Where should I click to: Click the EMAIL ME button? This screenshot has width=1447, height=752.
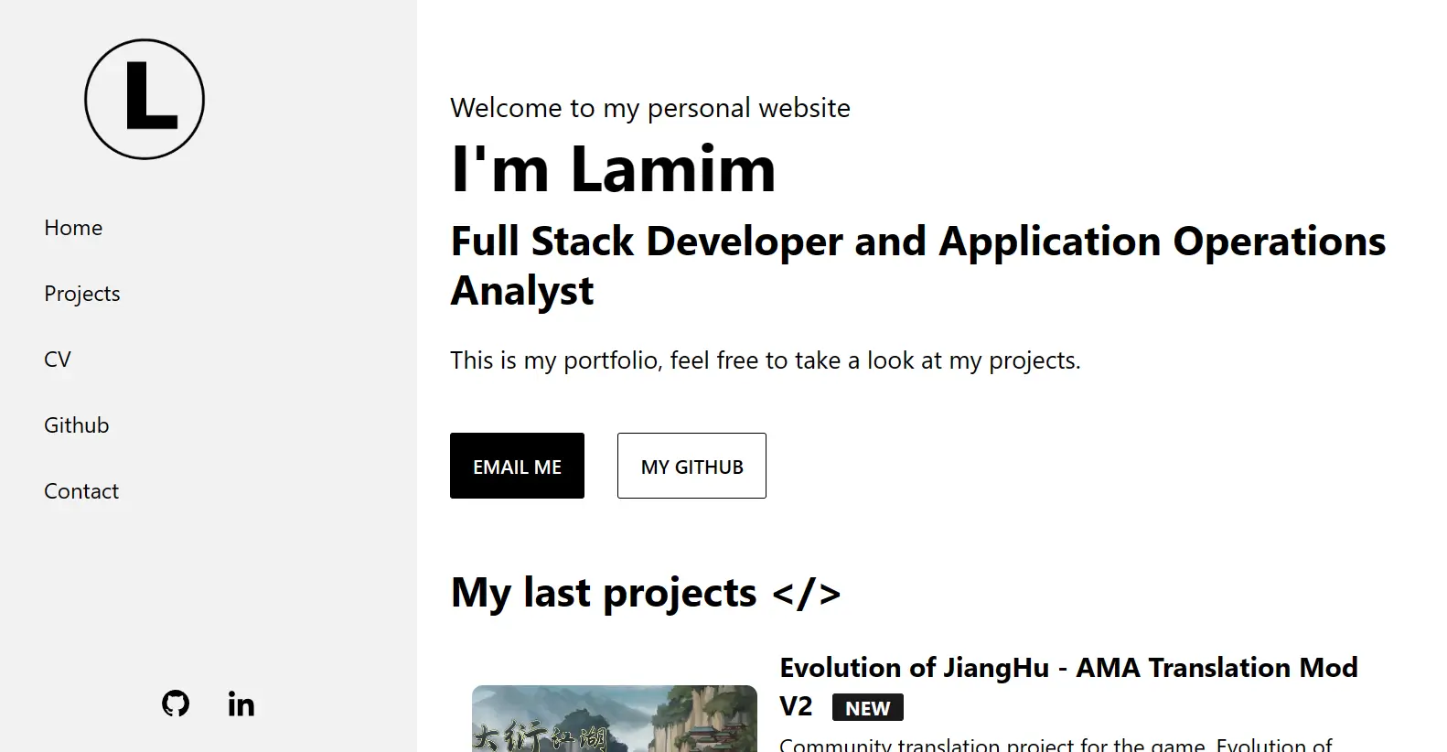[517, 466]
